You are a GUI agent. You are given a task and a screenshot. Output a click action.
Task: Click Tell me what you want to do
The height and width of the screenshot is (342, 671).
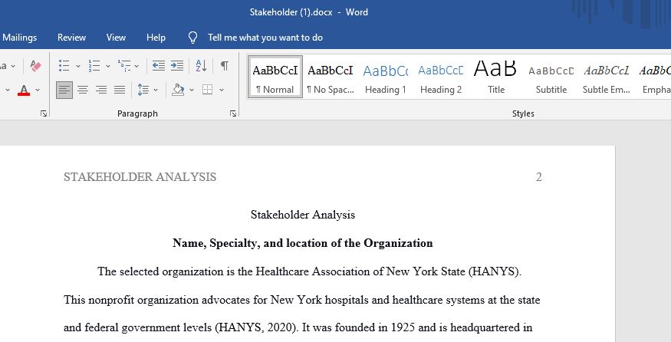pyautogui.click(x=265, y=38)
